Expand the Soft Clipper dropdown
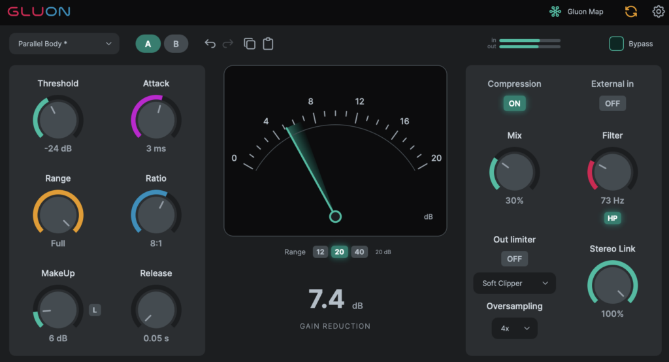This screenshot has height=362, width=669. coord(515,283)
